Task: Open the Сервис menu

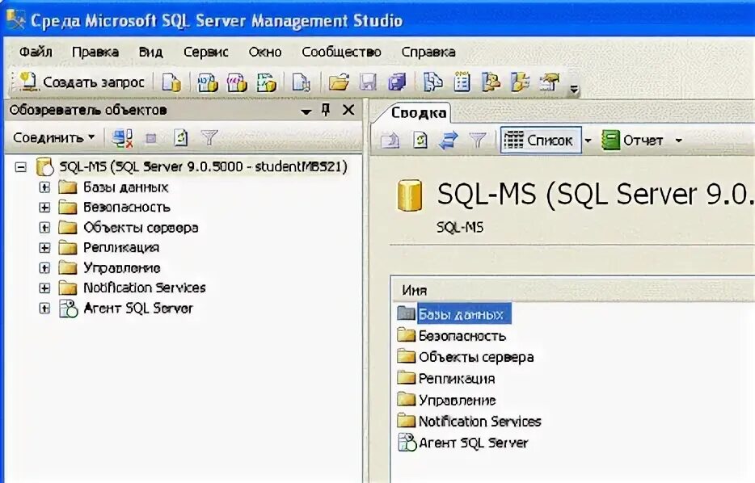Action: pos(205,52)
